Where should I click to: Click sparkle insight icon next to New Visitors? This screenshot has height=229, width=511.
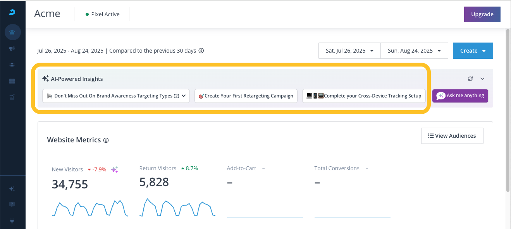[115, 169]
